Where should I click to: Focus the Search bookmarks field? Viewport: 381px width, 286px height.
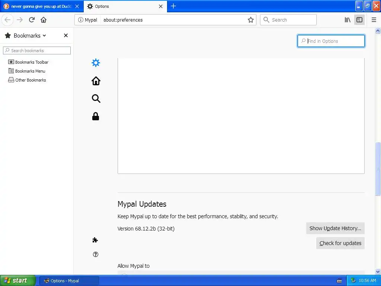tap(37, 50)
